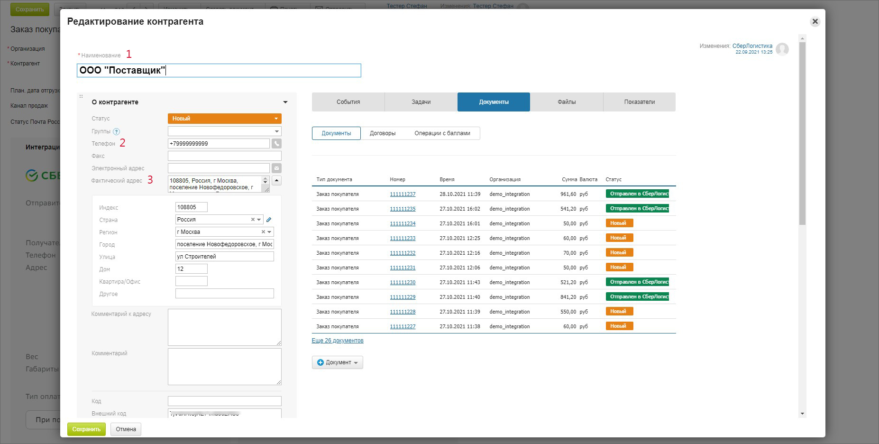Click the scrollbar down arrow of the dialog

coord(802,414)
